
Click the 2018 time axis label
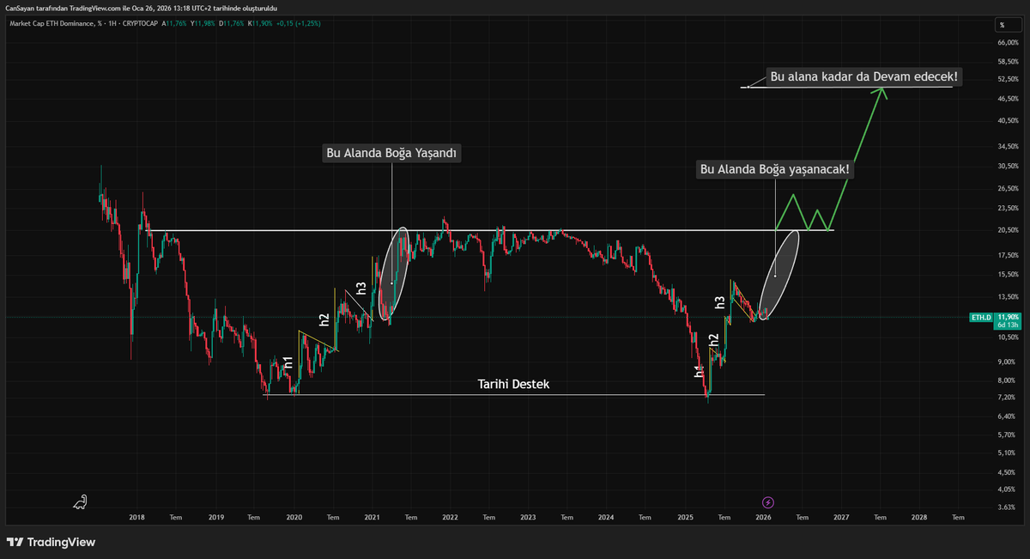pyautogui.click(x=136, y=517)
